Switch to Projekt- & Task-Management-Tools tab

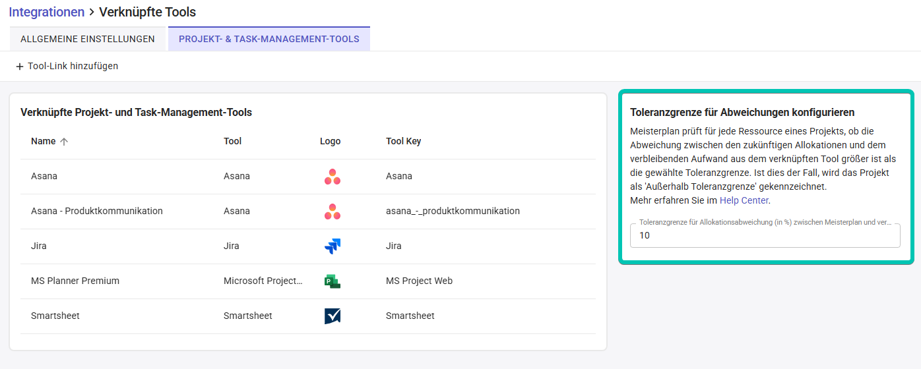pyautogui.click(x=269, y=39)
